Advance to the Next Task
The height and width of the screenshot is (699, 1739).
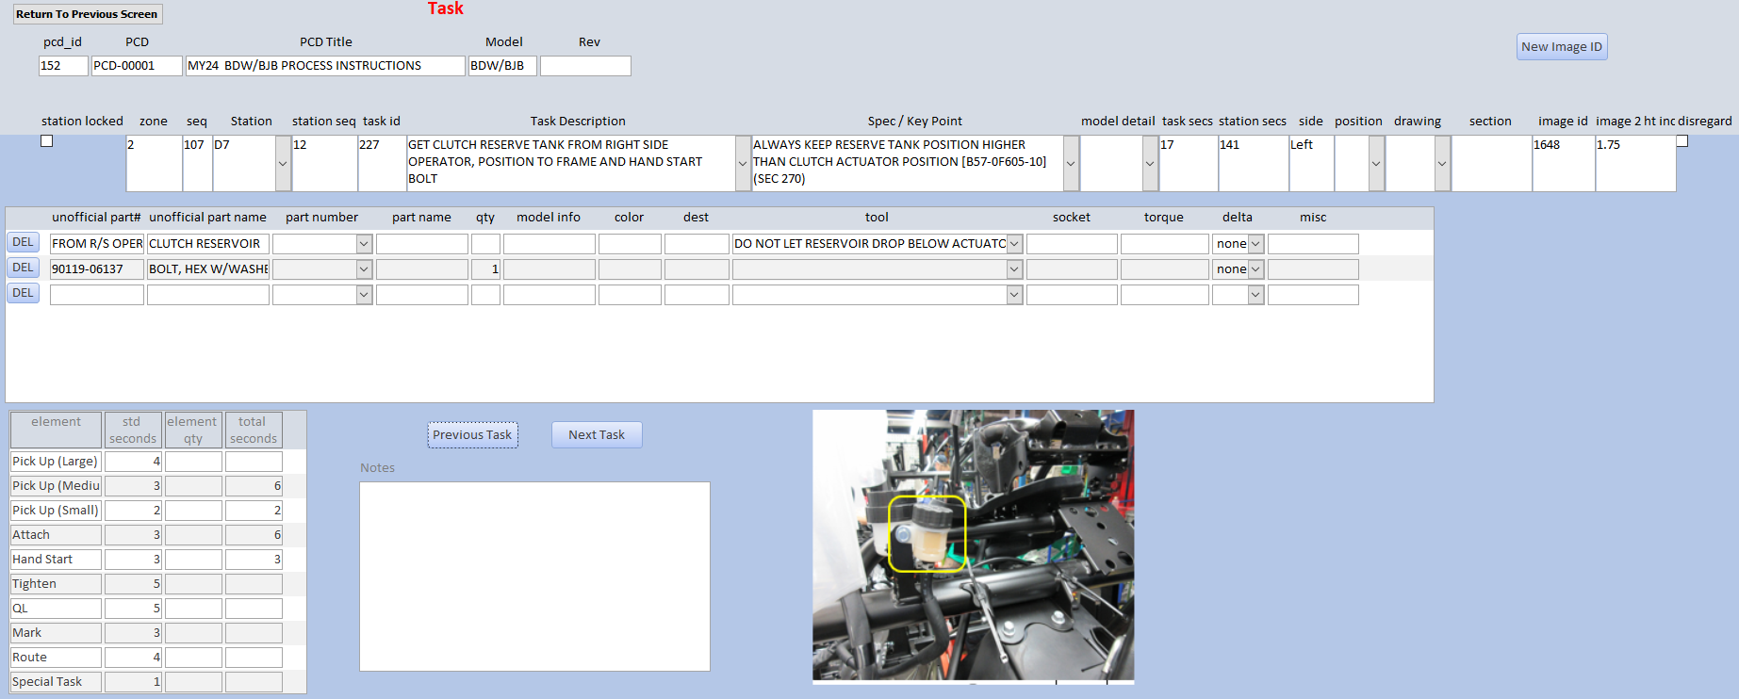[596, 435]
